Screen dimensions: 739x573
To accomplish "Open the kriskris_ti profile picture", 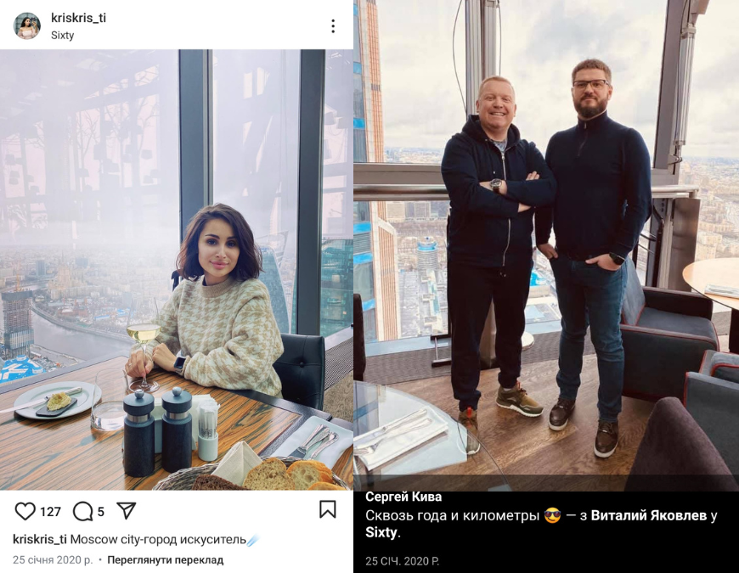I will [x=27, y=26].
